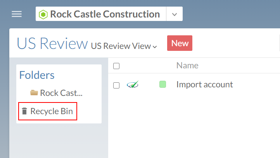Select the Rock Cast... folder label
The width and height of the screenshot is (280, 158).
[61, 93]
